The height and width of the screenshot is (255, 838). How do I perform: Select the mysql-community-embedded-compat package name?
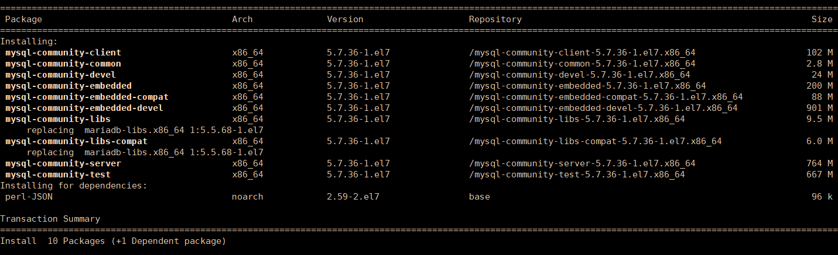click(87, 97)
